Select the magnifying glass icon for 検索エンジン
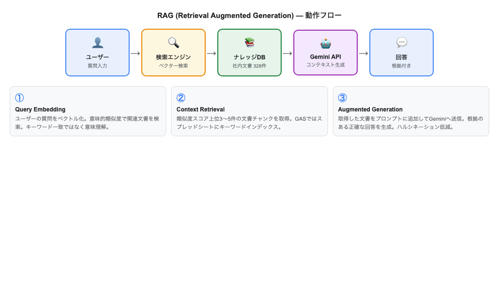Screen dimensions: 499x292 click(x=173, y=42)
